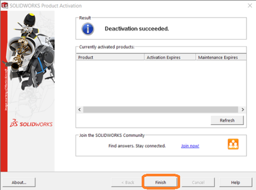The height and width of the screenshot is (190, 256).
Task: Click the orange SOLIDWORKS Community icon
Action: click(x=233, y=144)
